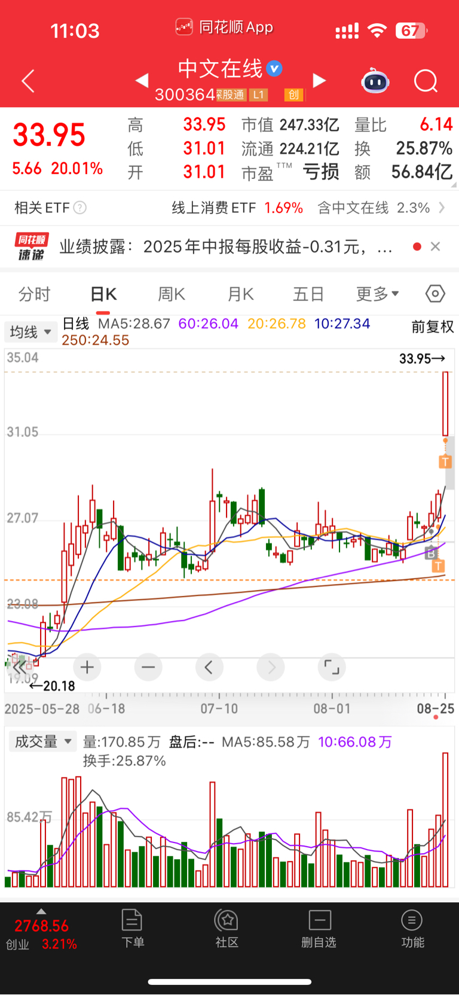The image size is (459, 995).
Task: Open chart settings hexagon icon
Action: [x=435, y=294]
